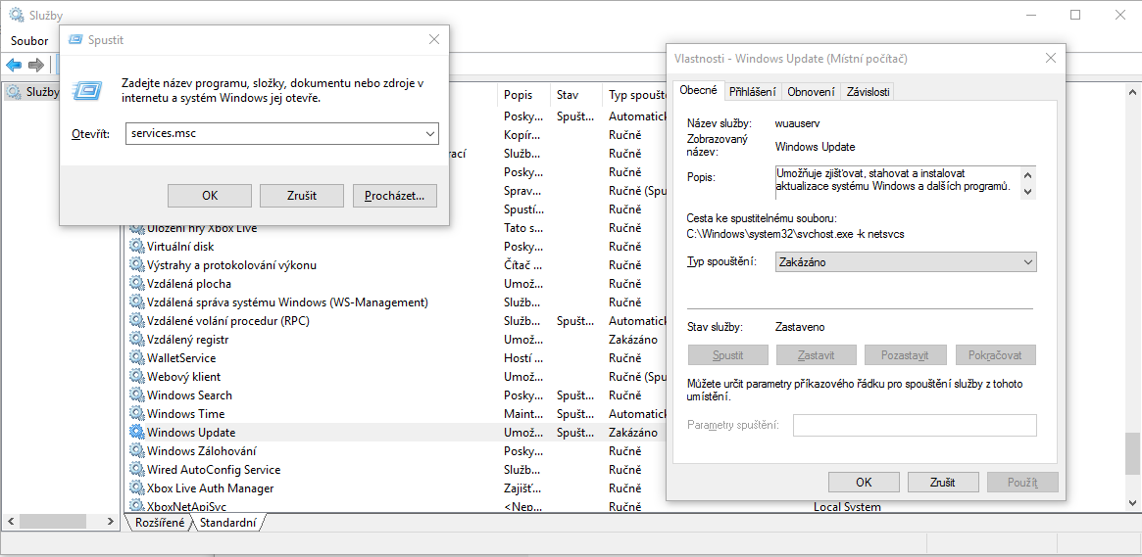Viewport: 1142px width, 557px height.
Task: Click Zrušit in the Vlastnosti dialog
Action: point(943,482)
